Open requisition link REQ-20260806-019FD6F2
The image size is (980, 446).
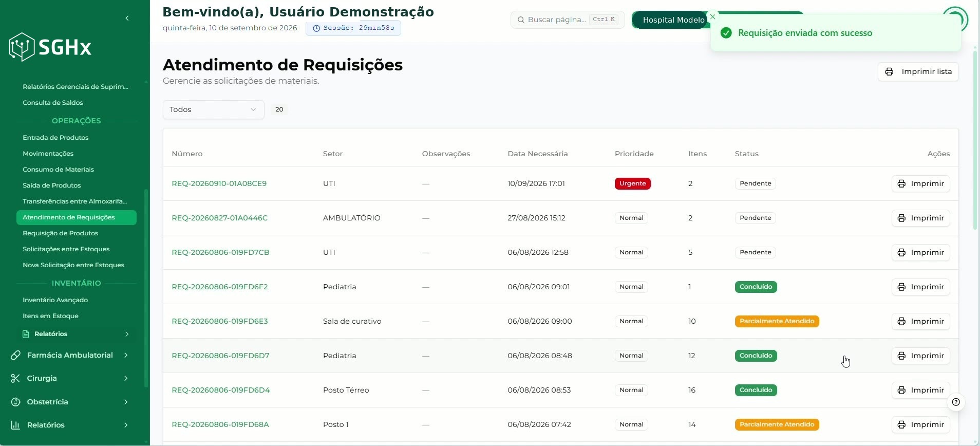(x=220, y=287)
